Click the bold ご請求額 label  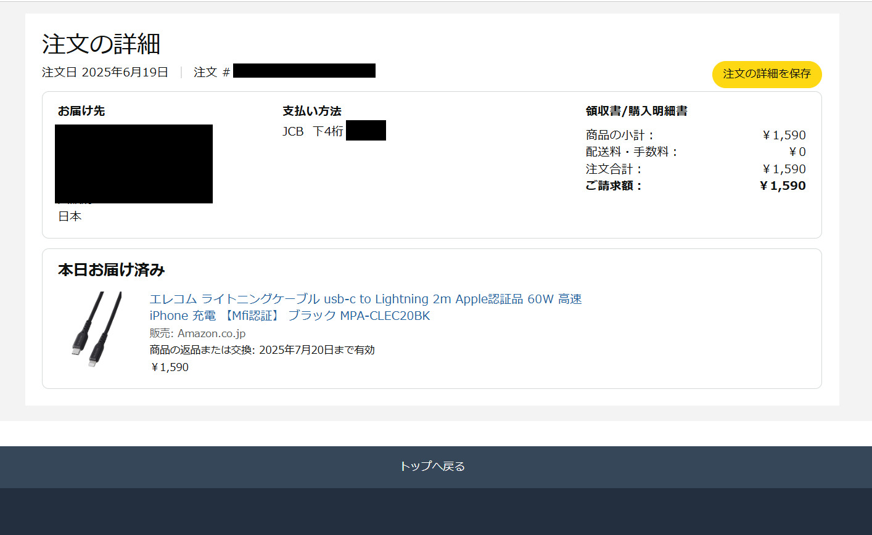pos(614,186)
